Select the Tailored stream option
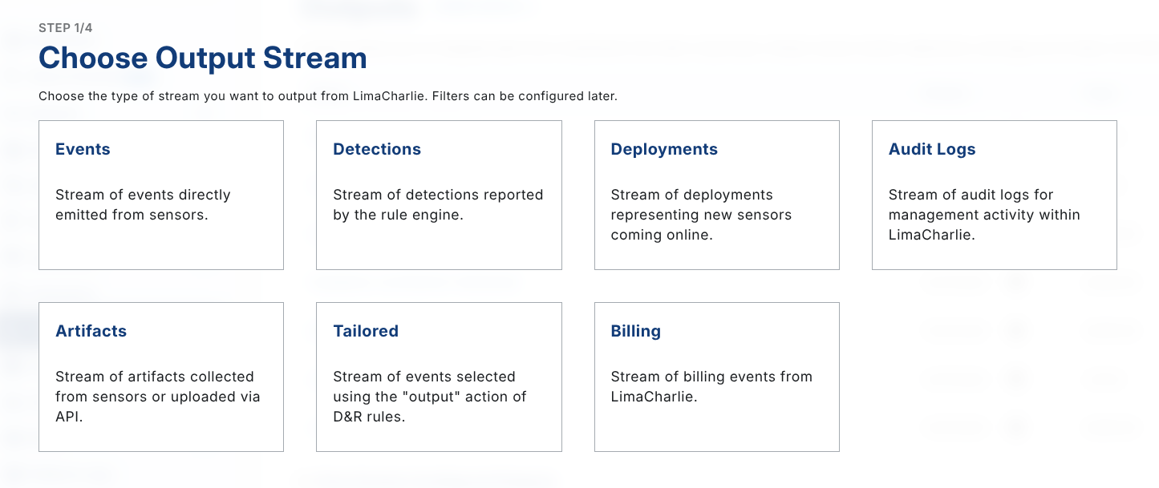 coord(439,377)
